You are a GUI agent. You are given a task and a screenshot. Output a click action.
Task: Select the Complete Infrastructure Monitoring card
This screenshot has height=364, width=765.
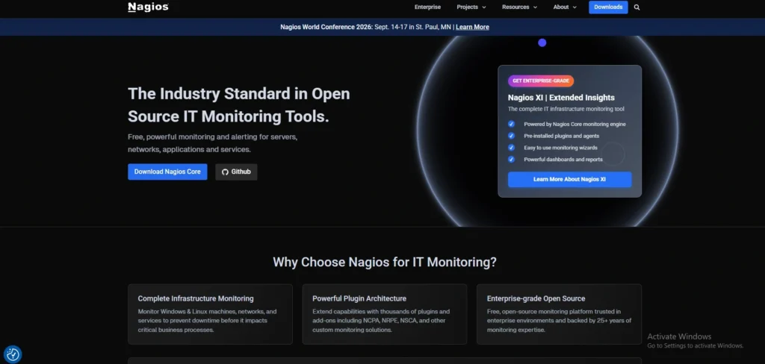[210, 314]
